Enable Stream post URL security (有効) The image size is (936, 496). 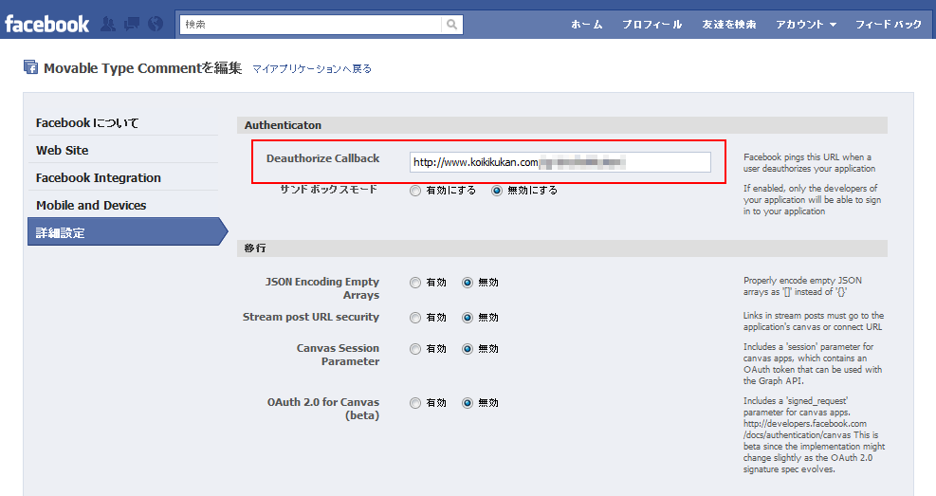click(415, 318)
